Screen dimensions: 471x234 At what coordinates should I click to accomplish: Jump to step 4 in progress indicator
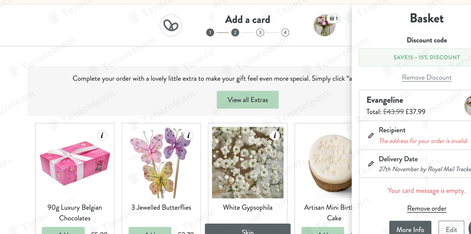[285, 33]
